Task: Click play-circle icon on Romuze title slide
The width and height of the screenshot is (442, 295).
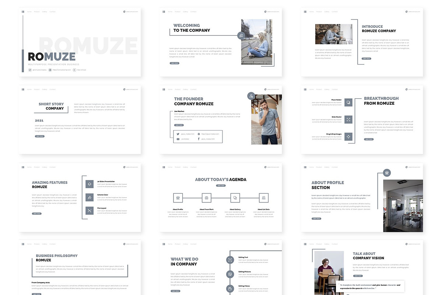Action: coord(74,70)
